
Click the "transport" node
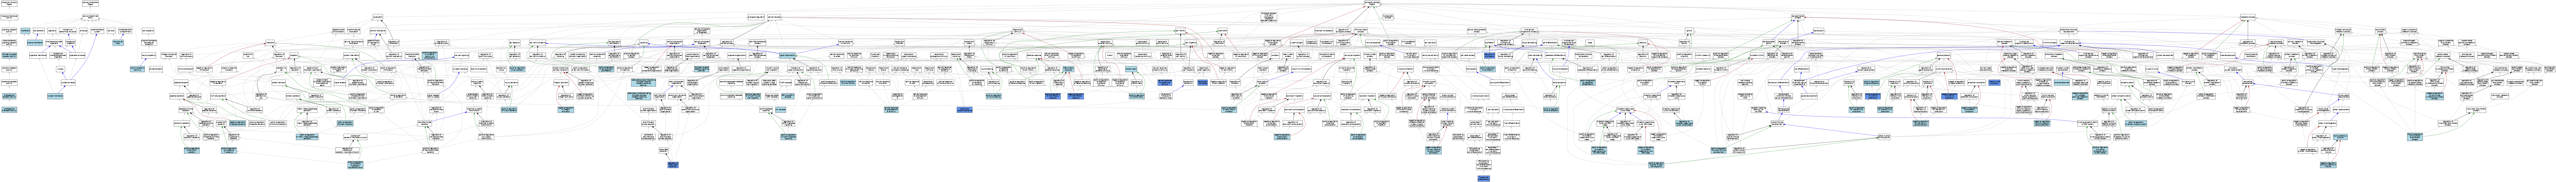pos(270,43)
